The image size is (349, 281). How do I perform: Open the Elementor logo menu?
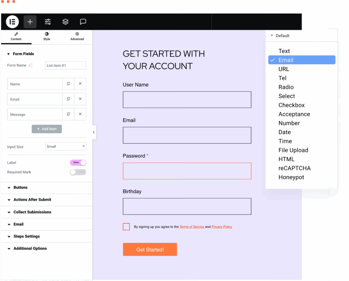(x=12, y=22)
